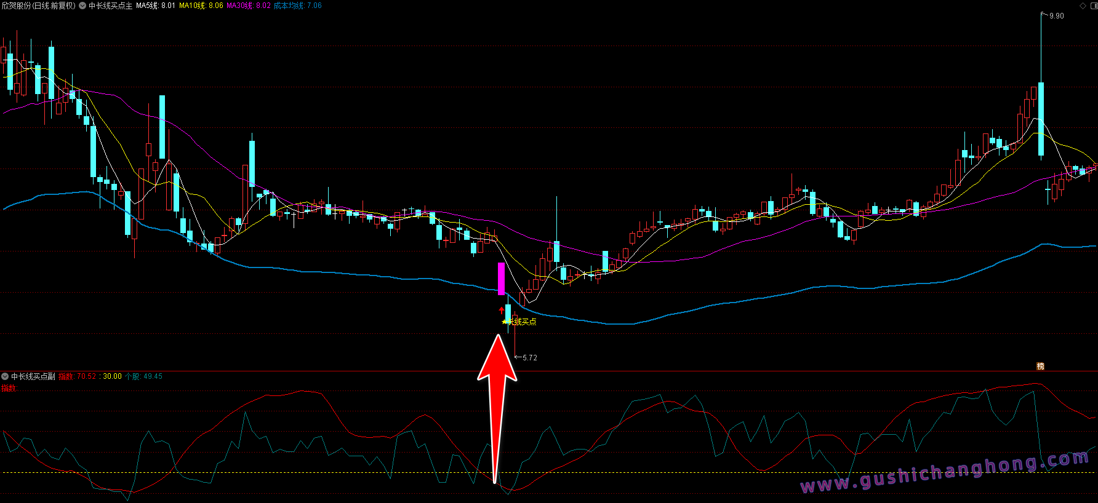Click the 5.72 low price label
This screenshot has width=1098, height=503.
(529, 357)
